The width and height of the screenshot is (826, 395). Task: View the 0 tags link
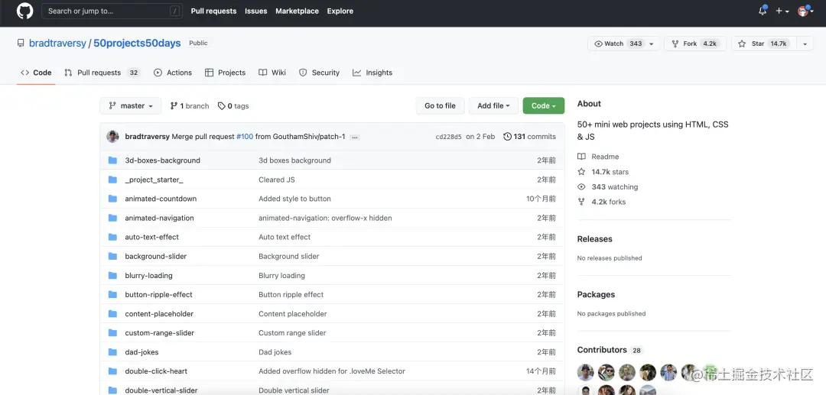click(x=233, y=105)
